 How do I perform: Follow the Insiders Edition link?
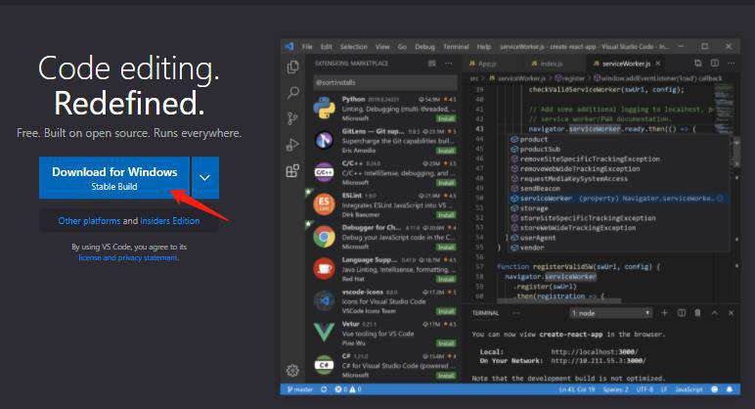pos(170,220)
